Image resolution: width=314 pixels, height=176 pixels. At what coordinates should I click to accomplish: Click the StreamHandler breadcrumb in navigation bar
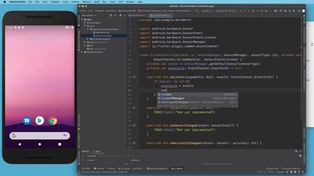[x=127, y=11]
